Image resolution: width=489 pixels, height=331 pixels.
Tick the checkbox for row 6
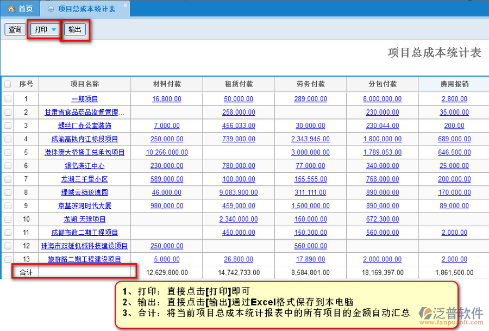[8, 166]
